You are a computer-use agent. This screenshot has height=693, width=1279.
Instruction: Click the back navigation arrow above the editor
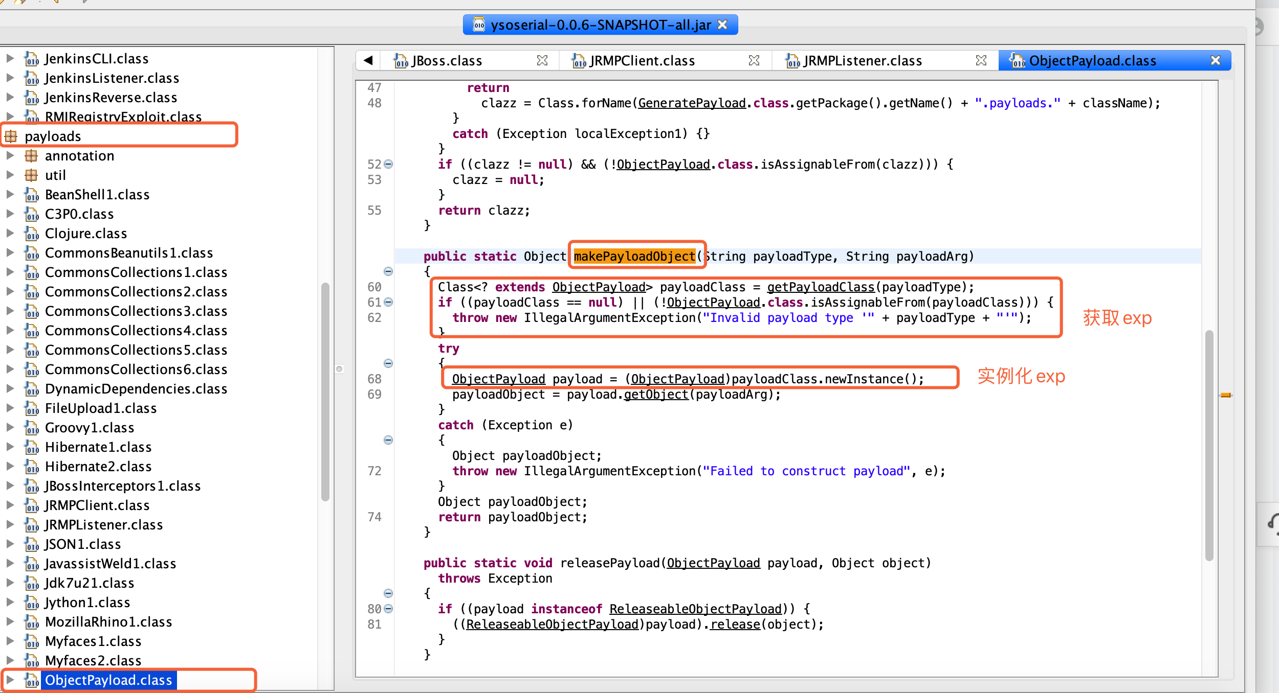click(x=367, y=60)
